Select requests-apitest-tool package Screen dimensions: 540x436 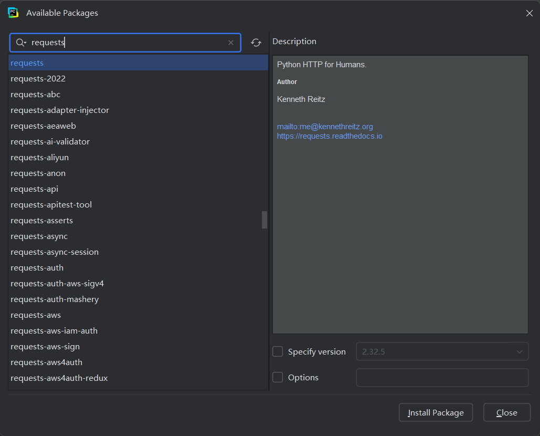138,205
